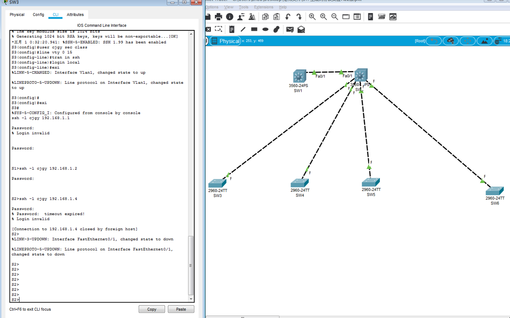Viewport: 510px width, 318px height.
Task: Select the Place Note tool
Action: coord(232,29)
